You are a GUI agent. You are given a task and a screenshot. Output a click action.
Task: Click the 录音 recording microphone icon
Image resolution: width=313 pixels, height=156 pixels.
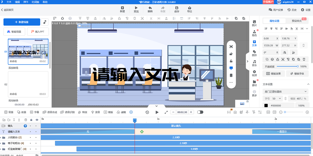93,112
